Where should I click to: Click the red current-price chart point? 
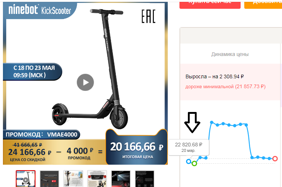(275, 158)
